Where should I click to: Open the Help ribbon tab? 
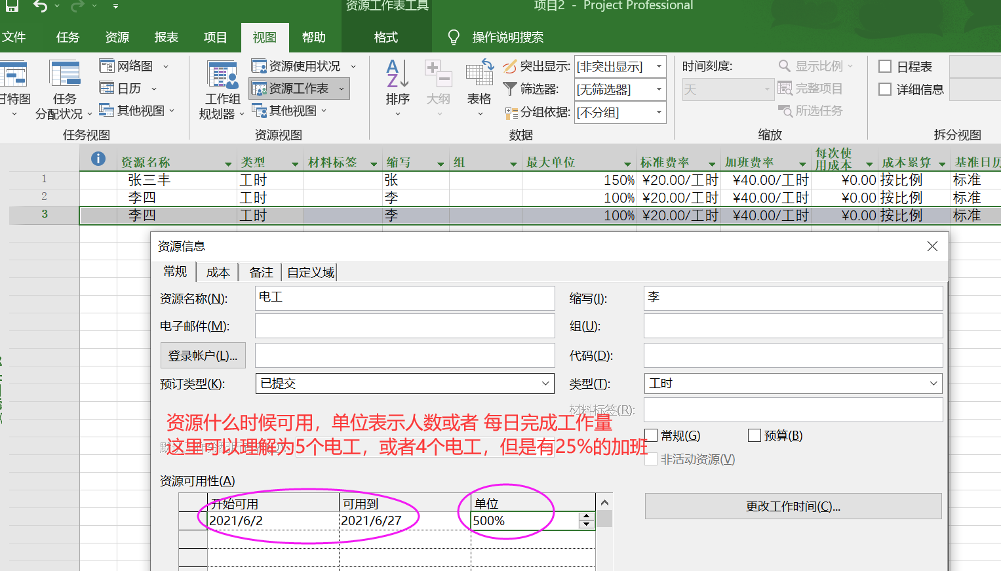313,37
